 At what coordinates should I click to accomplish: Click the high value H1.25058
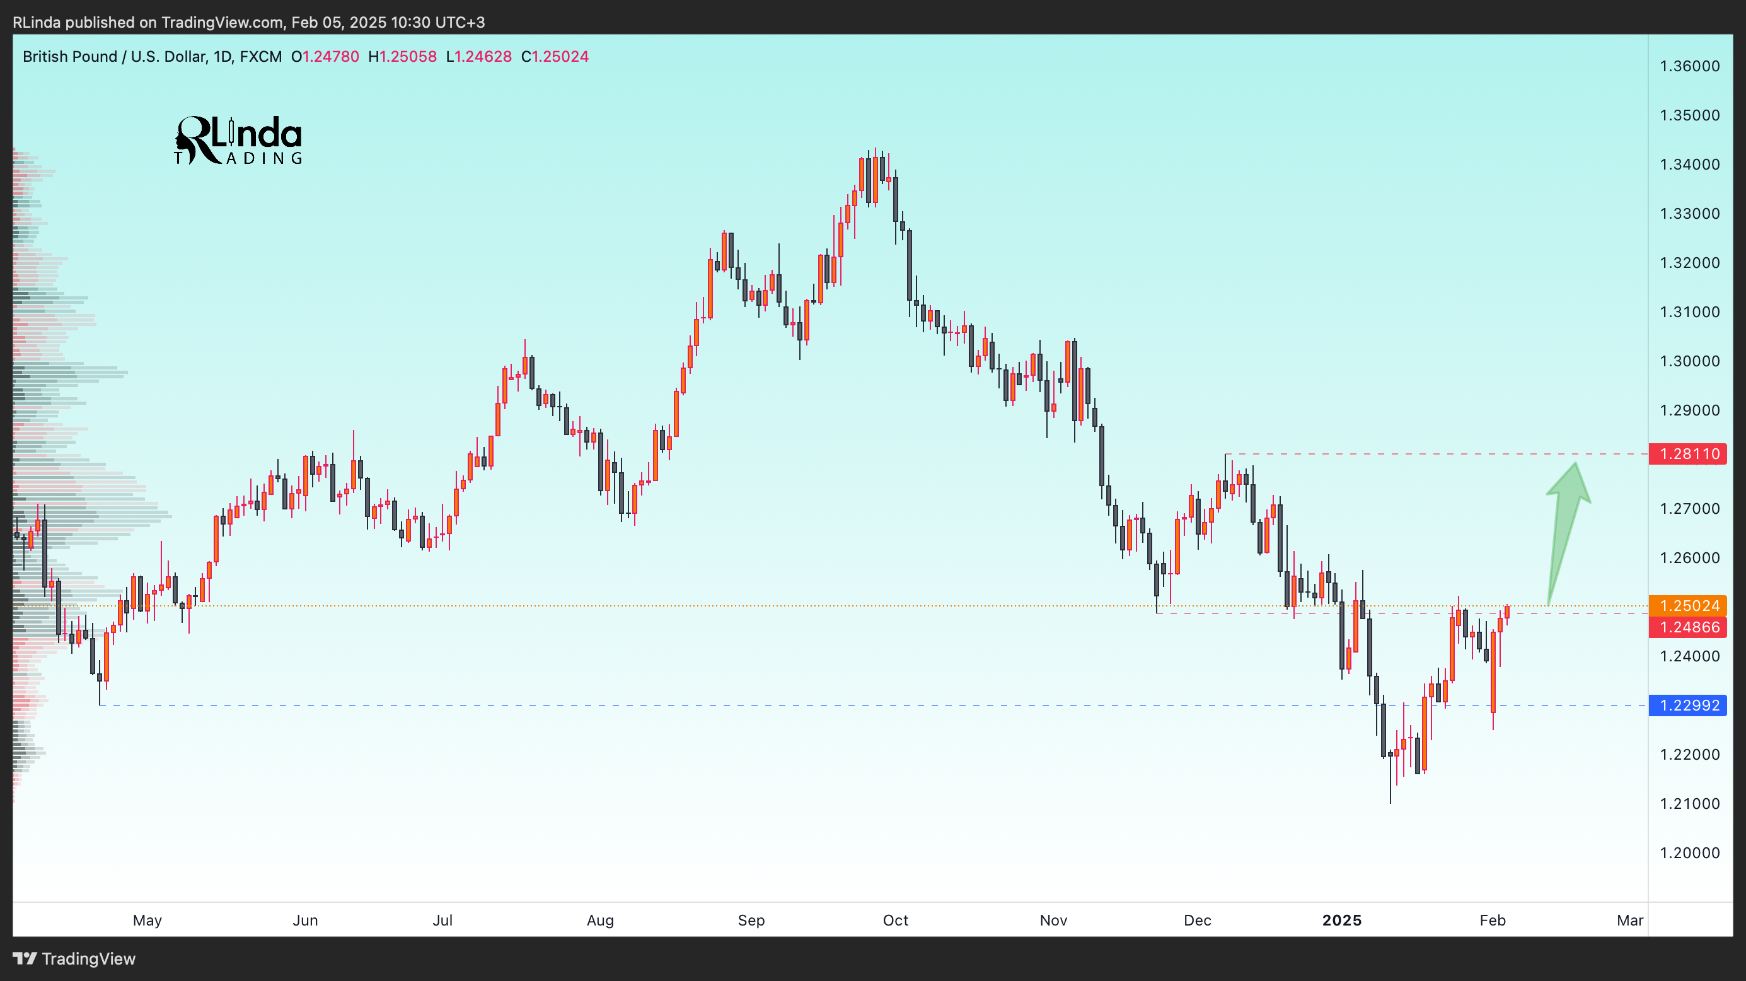click(403, 56)
